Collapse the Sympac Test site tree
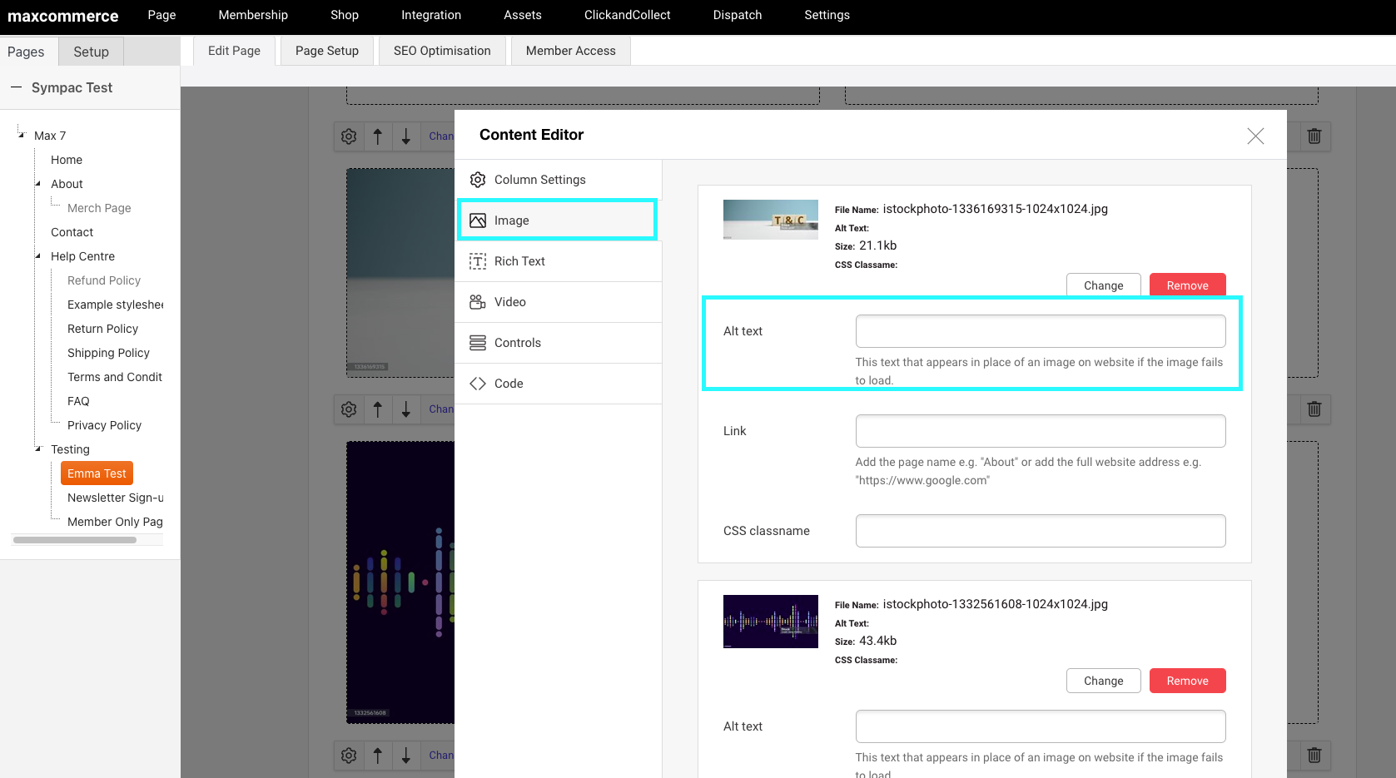1396x778 pixels. point(16,87)
